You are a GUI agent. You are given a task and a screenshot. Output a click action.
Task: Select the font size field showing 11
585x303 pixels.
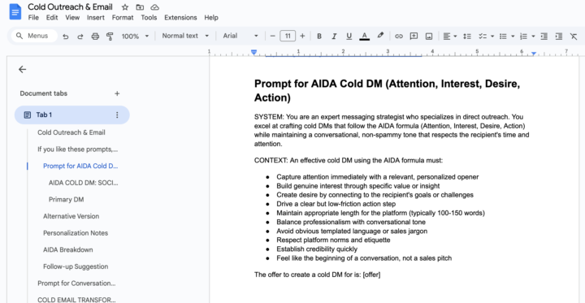(288, 36)
